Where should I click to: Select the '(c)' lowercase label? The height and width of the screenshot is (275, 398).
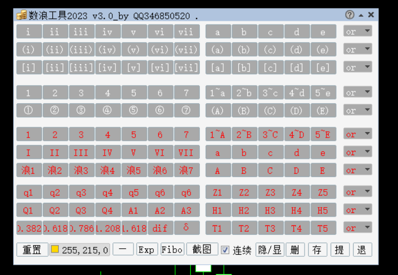(270, 49)
